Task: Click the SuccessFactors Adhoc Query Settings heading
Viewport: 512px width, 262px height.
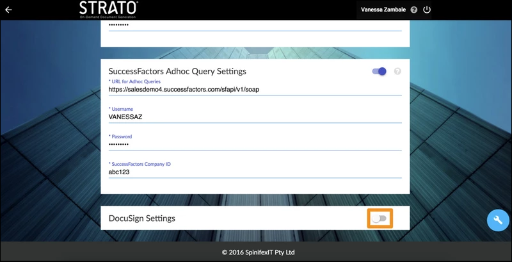Action: 177,71
